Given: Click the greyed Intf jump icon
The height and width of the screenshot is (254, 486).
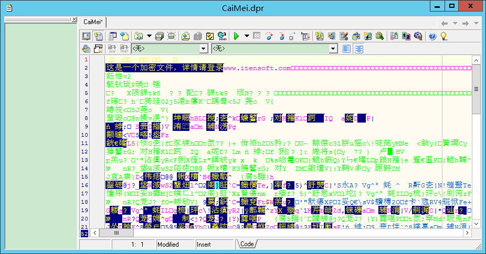Looking at the screenshot, I should tap(112, 49).
